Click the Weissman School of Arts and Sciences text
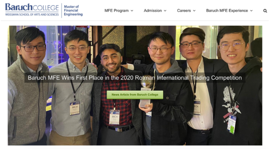 tap(32, 15)
